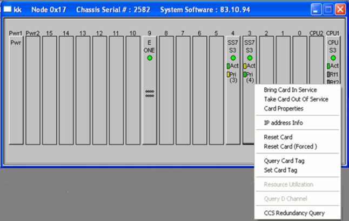The width and height of the screenshot is (349, 221).
Task: Click the CPU1 card's green status LED
Action: pos(333,58)
